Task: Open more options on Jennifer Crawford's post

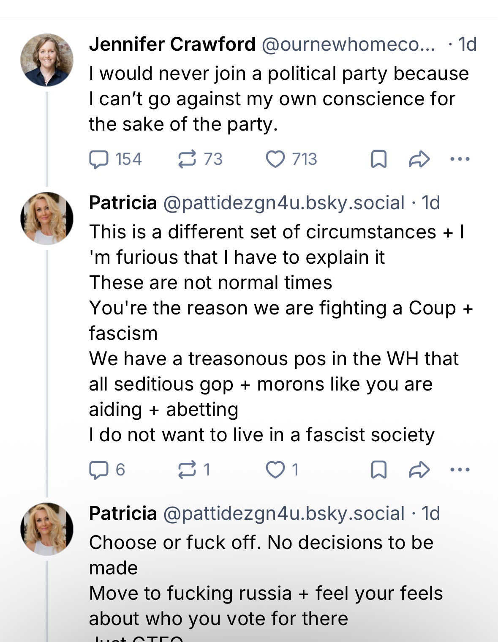Action: coord(460,159)
